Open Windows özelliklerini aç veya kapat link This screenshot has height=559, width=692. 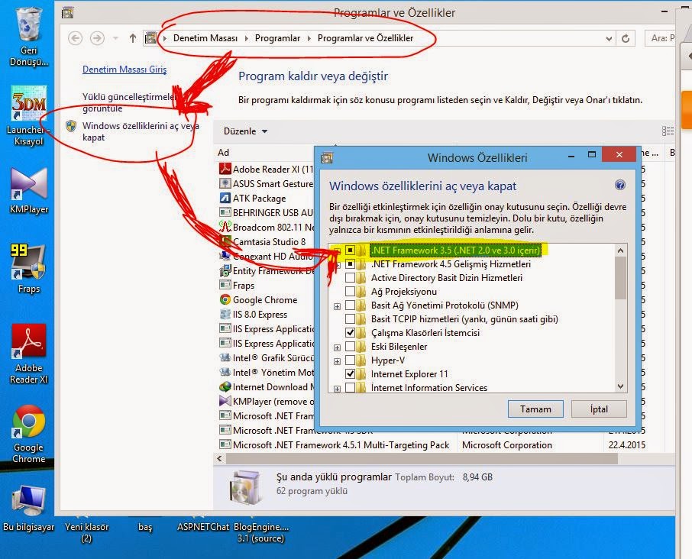tap(141, 131)
